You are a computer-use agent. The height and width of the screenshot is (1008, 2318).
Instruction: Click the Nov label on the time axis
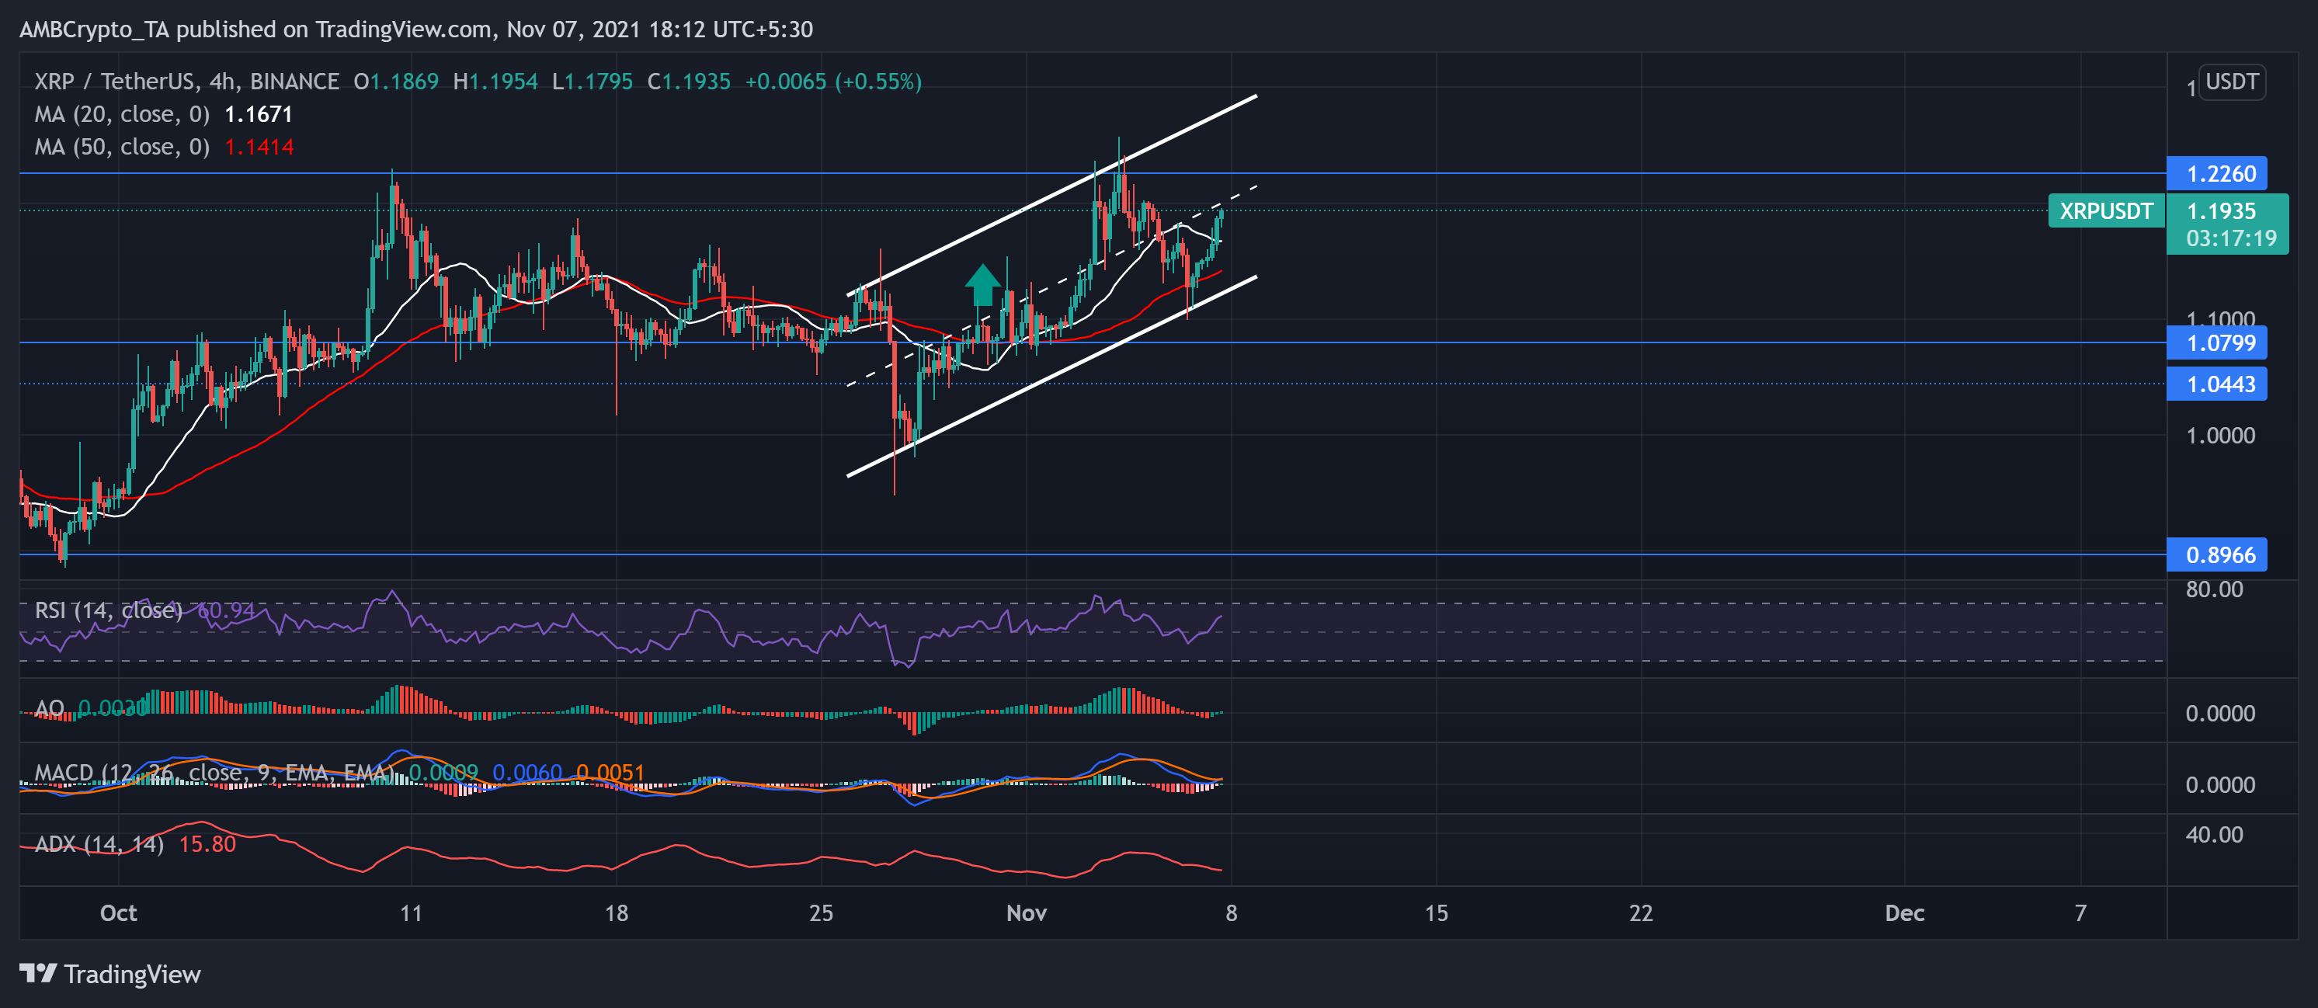(1026, 913)
